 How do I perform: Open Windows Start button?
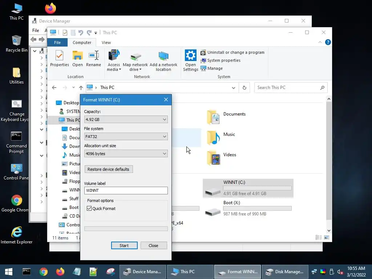coord(9,272)
